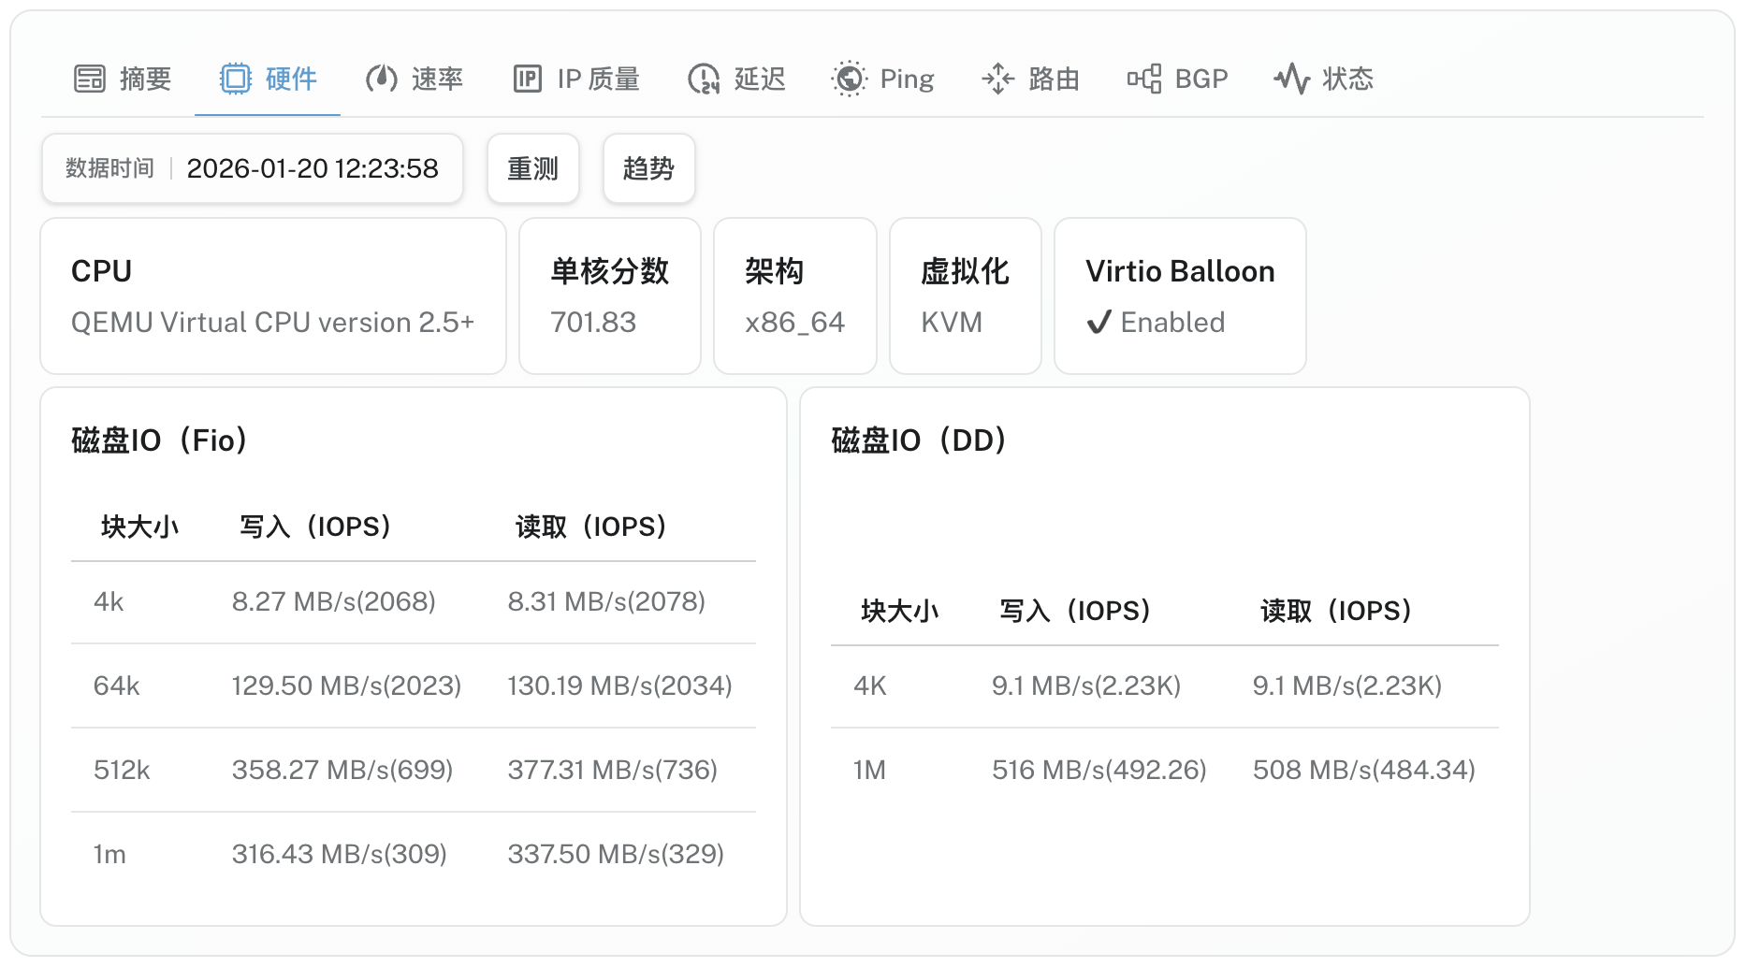Select the 1M row in DD table
1746x967 pixels.
(1163, 770)
